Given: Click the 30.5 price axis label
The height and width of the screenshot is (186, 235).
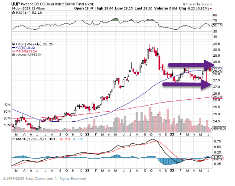Looking at the screenshot, I should 217,44.
